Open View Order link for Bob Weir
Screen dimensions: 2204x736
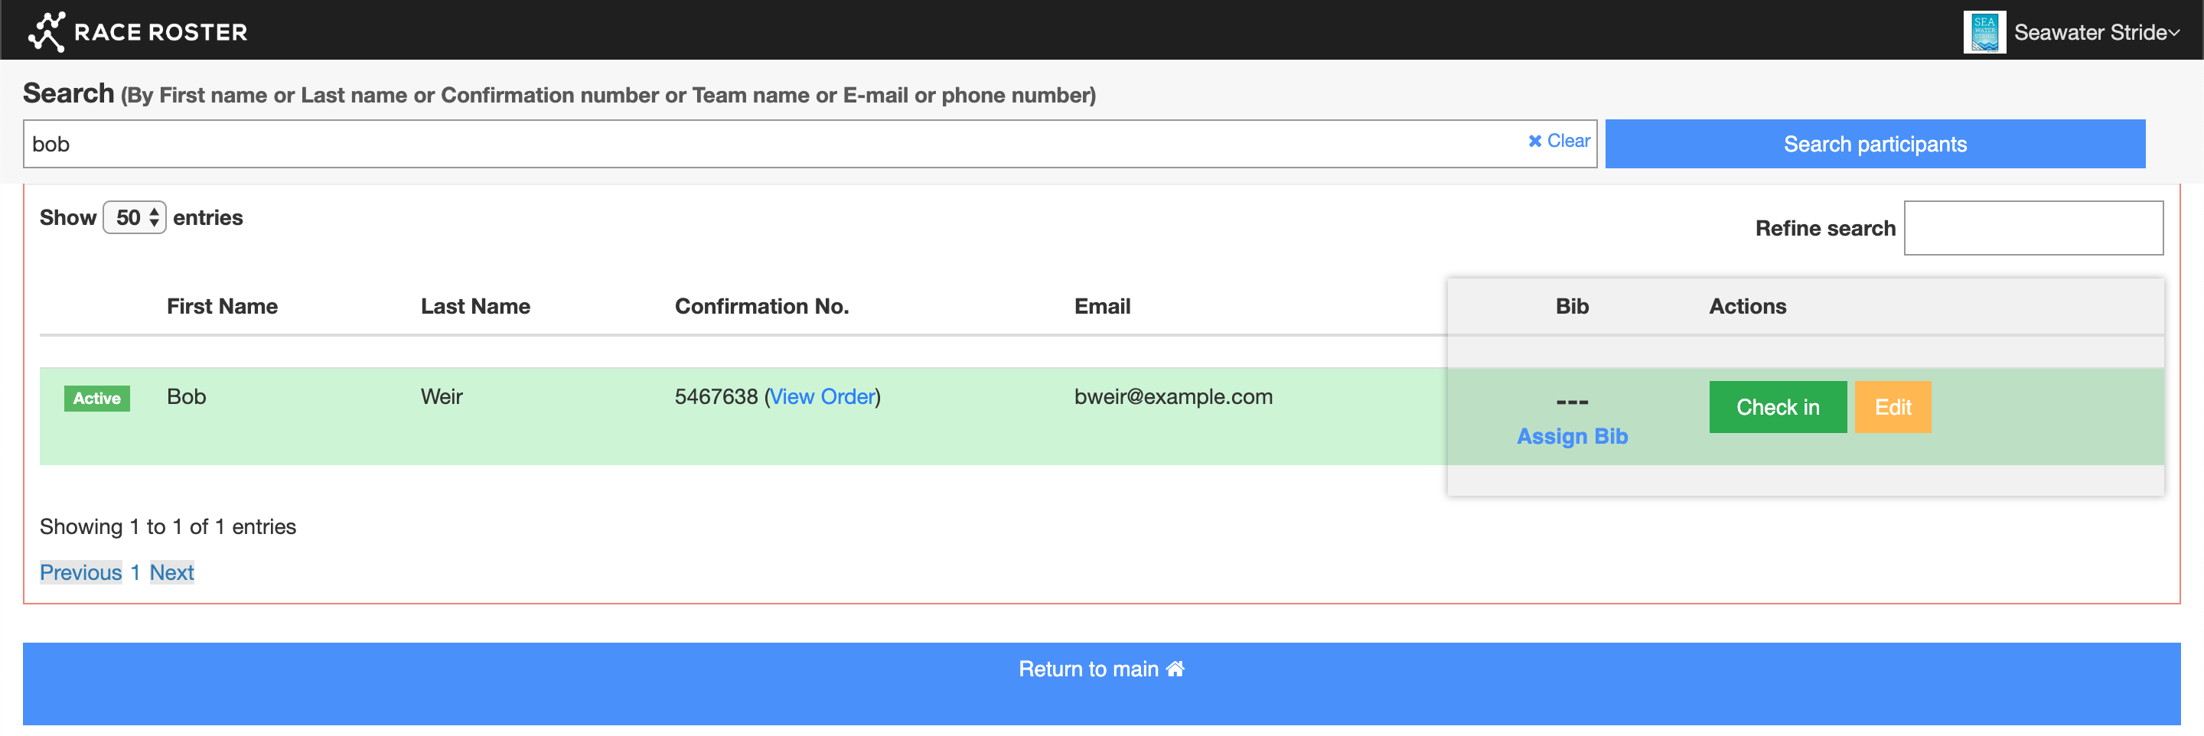(x=821, y=396)
